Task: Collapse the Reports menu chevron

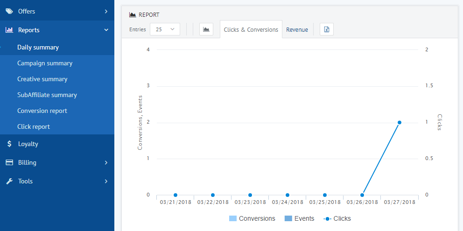Action: click(x=106, y=30)
